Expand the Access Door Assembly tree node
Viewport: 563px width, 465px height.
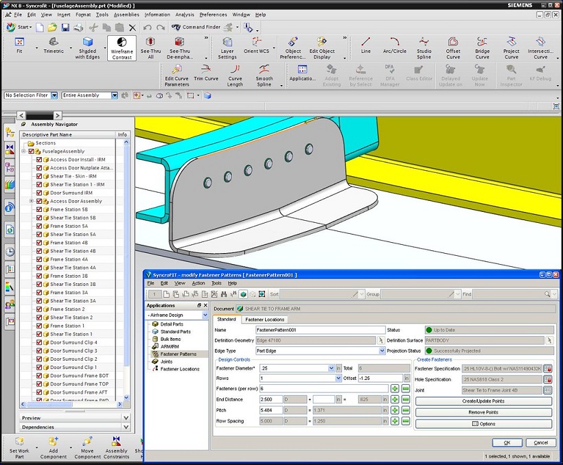click(x=31, y=201)
